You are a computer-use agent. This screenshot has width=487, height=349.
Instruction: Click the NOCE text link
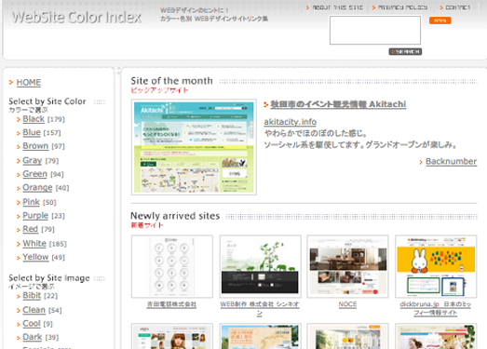point(347,304)
